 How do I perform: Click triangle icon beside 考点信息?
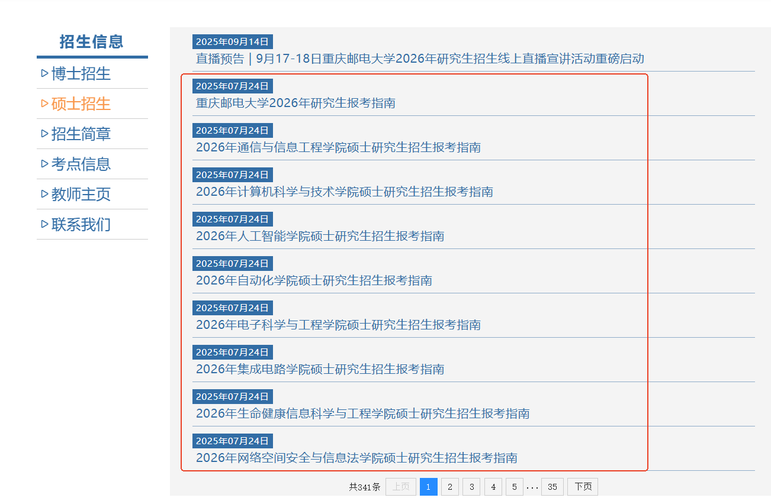[x=44, y=164]
